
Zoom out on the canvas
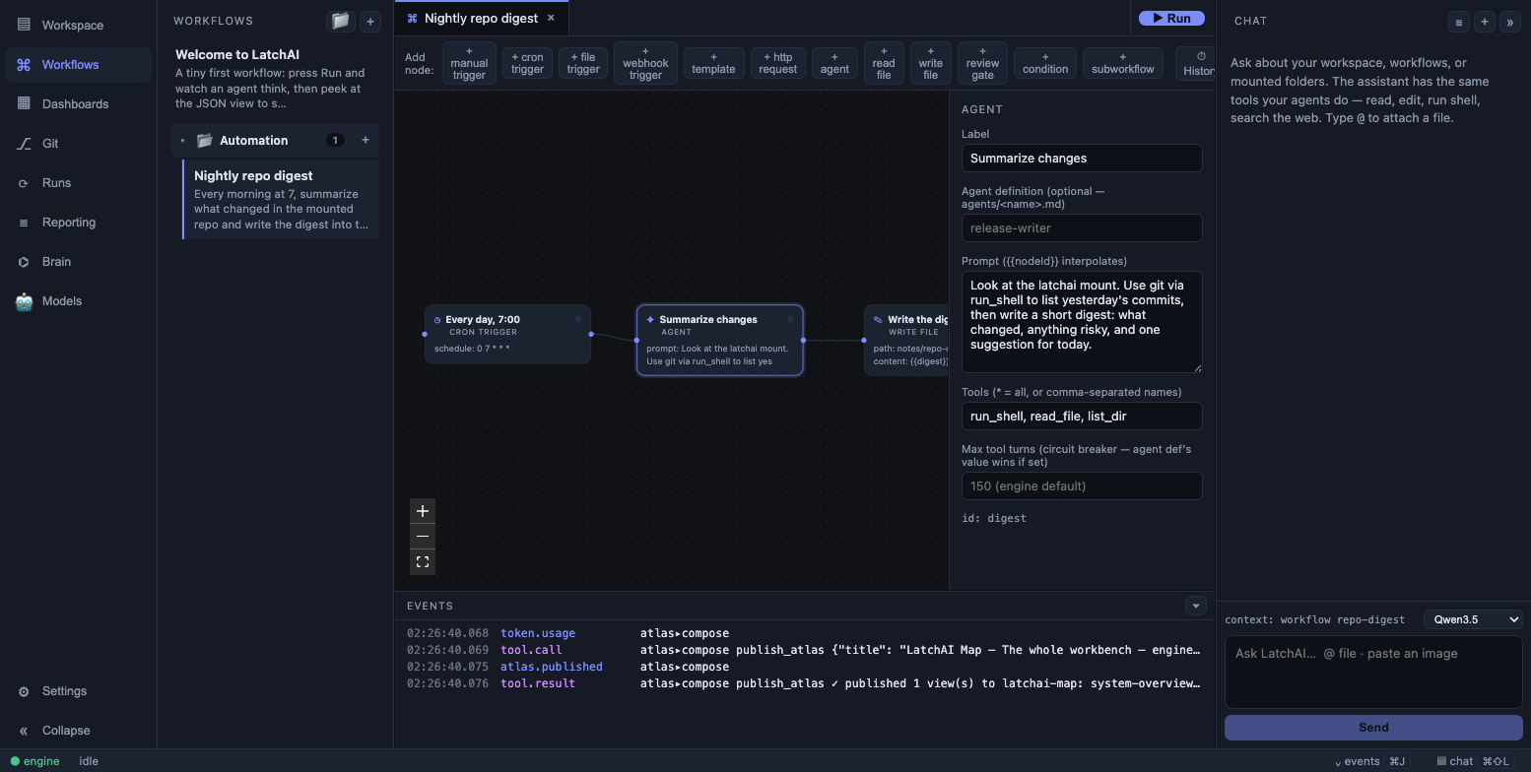click(423, 537)
